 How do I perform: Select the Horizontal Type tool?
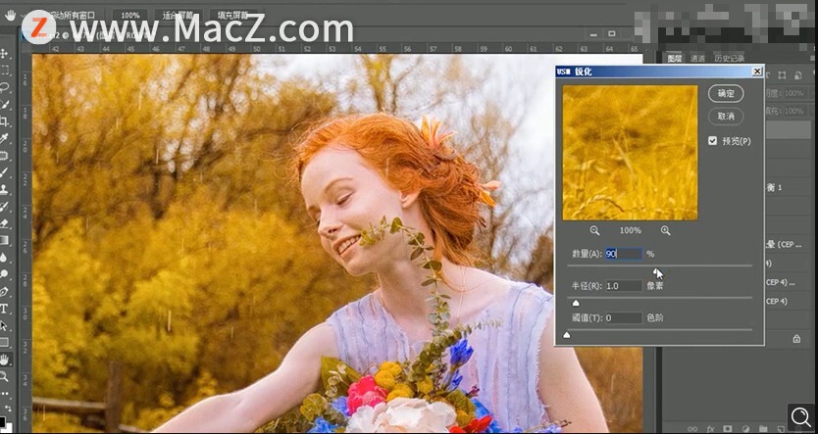[x=4, y=309]
